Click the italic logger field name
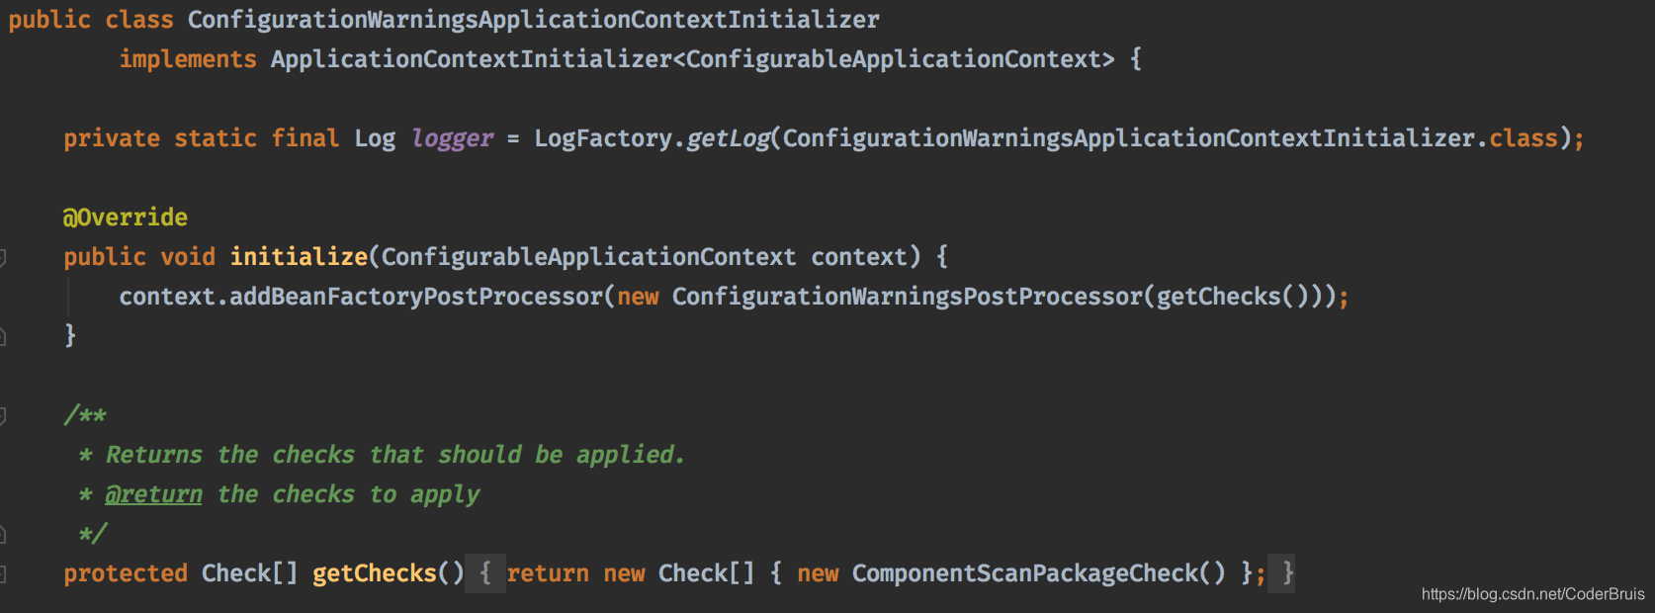This screenshot has height=613, width=1655. (x=452, y=138)
